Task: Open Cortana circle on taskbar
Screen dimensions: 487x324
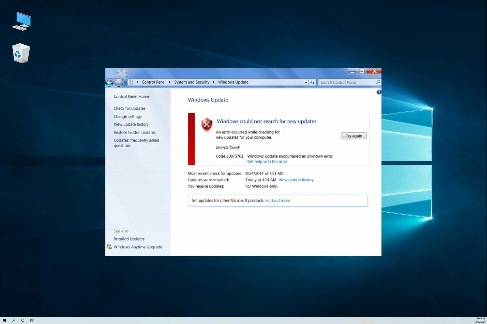Action: pyautogui.click(x=23, y=320)
